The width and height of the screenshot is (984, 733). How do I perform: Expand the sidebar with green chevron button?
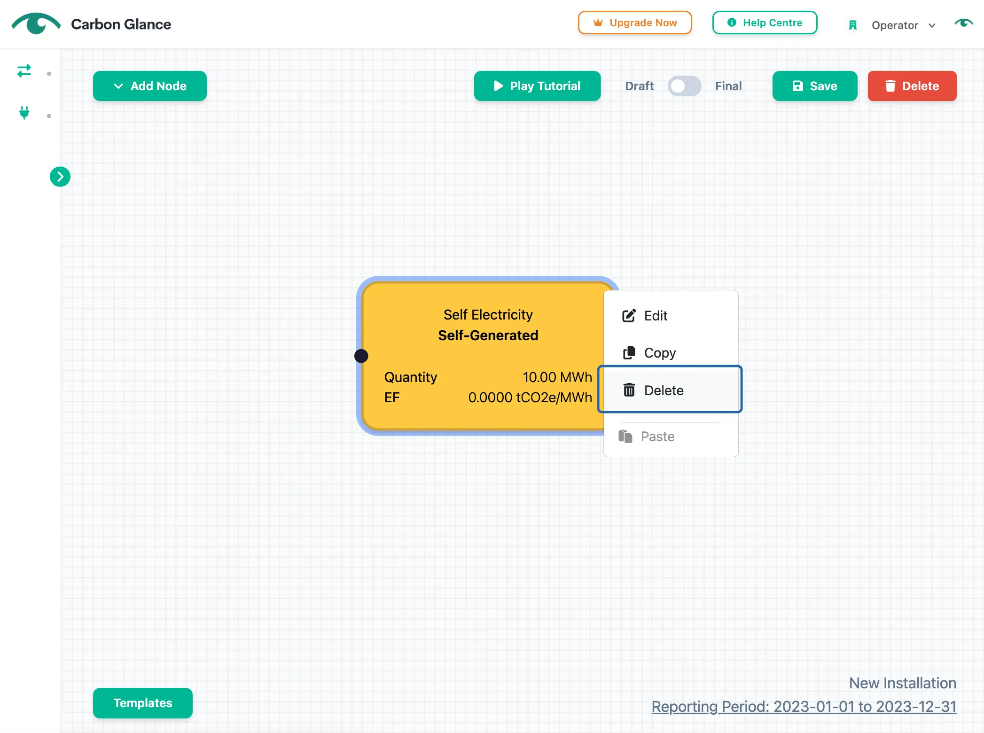tap(60, 177)
